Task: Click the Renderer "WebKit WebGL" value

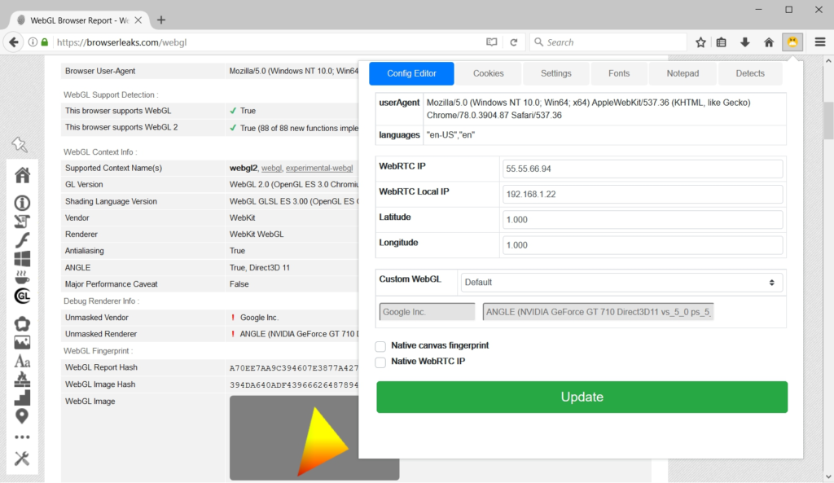Action: point(257,234)
